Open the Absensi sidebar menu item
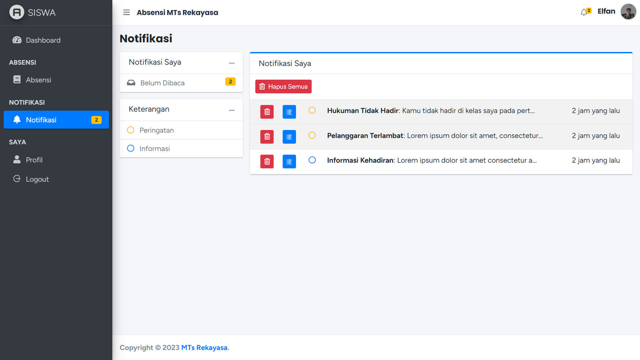The image size is (640, 360). click(38, 80)
